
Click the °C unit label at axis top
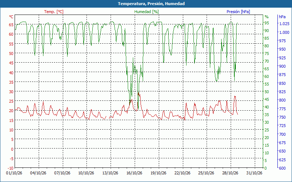point(11,17)
